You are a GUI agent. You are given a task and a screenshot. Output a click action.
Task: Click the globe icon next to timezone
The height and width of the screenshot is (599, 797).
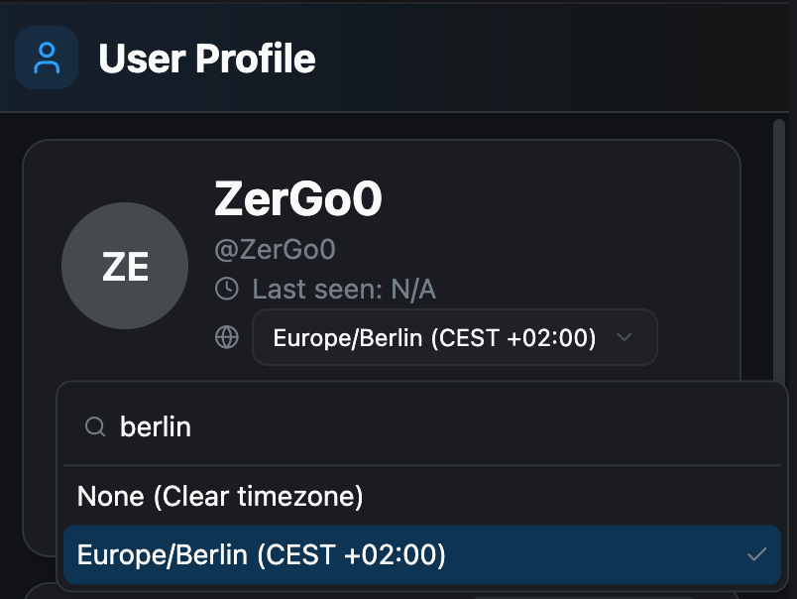226,336
